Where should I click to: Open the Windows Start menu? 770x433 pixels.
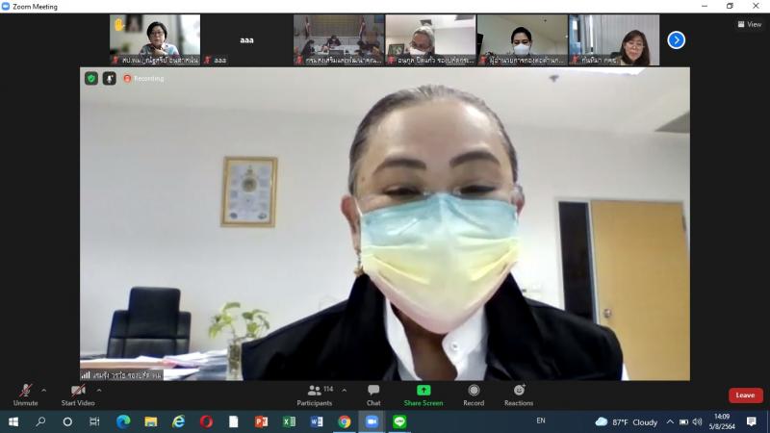13,421
